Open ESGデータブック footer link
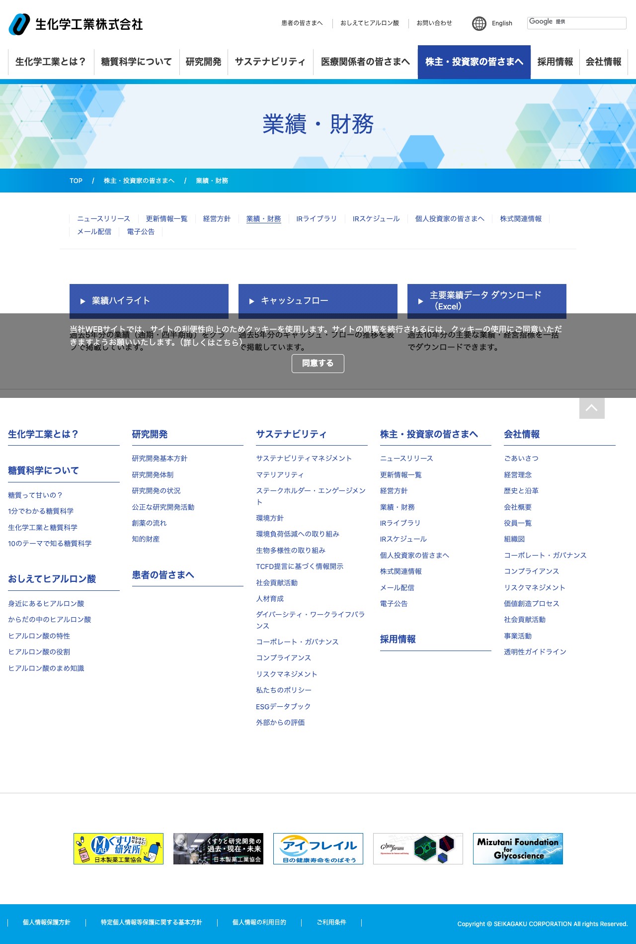636x944 pixels. [x=283, y=707]
